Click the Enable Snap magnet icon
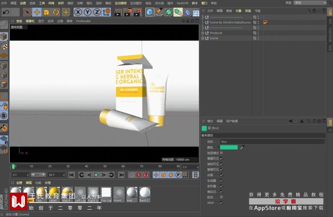Viewport: 333px width, 217px height. (4, 128)
